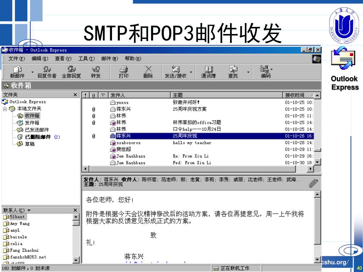Screen dimensions: 363x272
Task: Select the hello my teacher message
Action: (198, 143)
